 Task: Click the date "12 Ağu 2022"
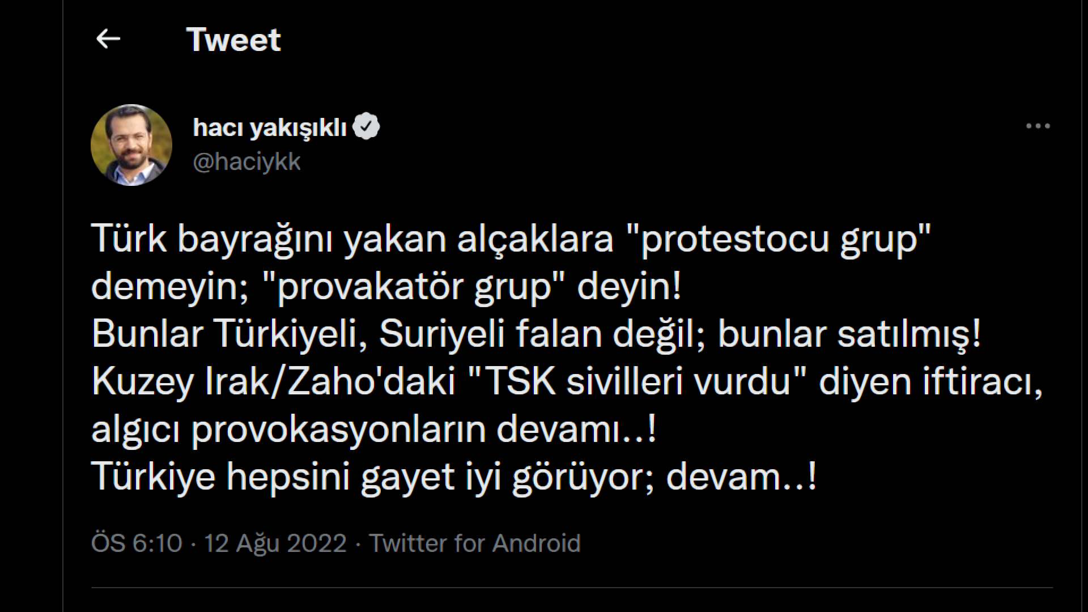pos(275,543)
